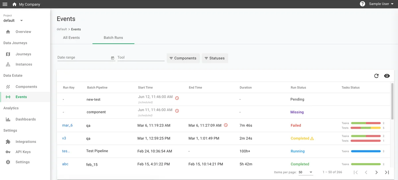Open the Sample User account dropdown

381,4
